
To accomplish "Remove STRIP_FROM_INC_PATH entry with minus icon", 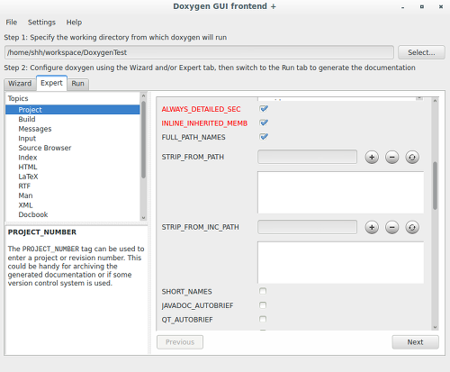I will [391, 227].
